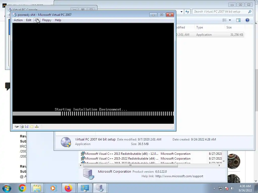Click the Virtual PC window title icon
The image size is (258, 193).
pyautogui.click(x=14, y=15)
